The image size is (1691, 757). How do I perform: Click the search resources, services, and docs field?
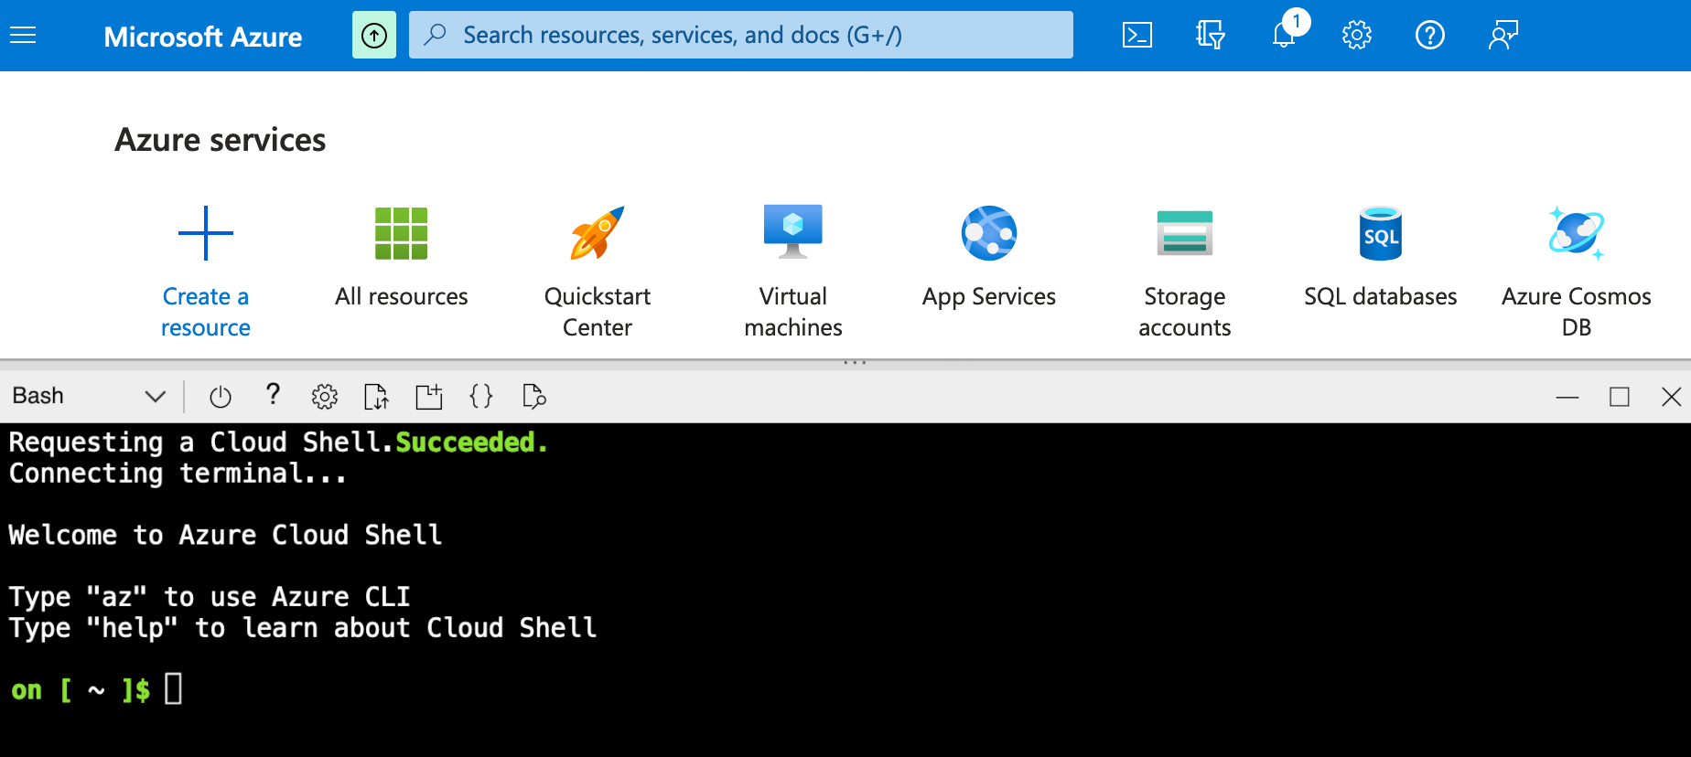point(741,36)
